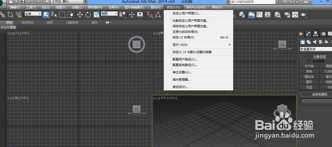The height and width of the screenshot is (147, 332).
Task: Open selection filter 全部 dropdown
Action: [x=33, y=14]
